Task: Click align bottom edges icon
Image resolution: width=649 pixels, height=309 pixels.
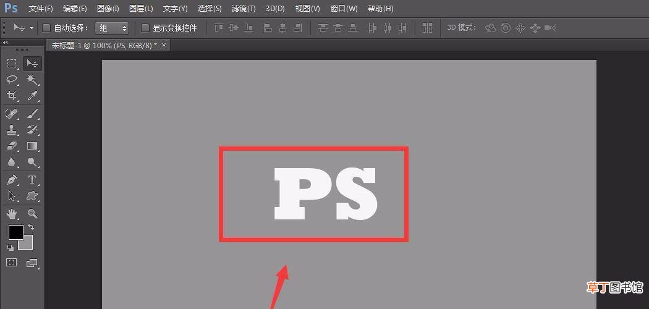Action: tap(248, 28)
